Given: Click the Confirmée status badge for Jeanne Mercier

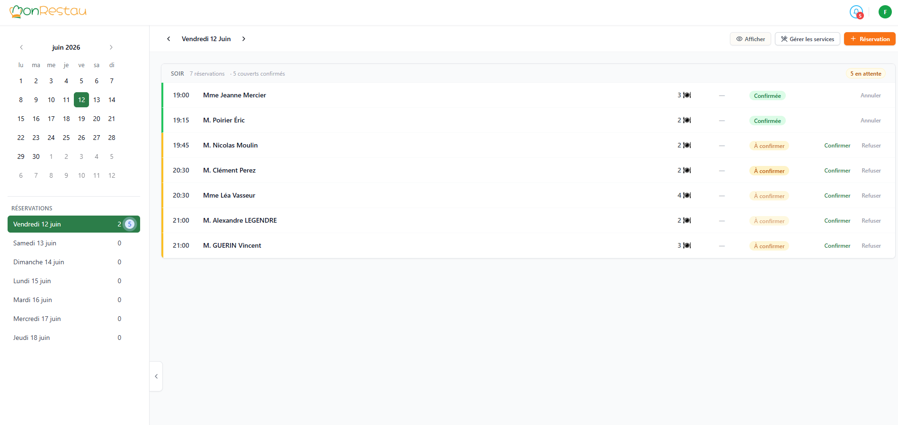Looking at the screenshot, I should click(x=767, y=95).
